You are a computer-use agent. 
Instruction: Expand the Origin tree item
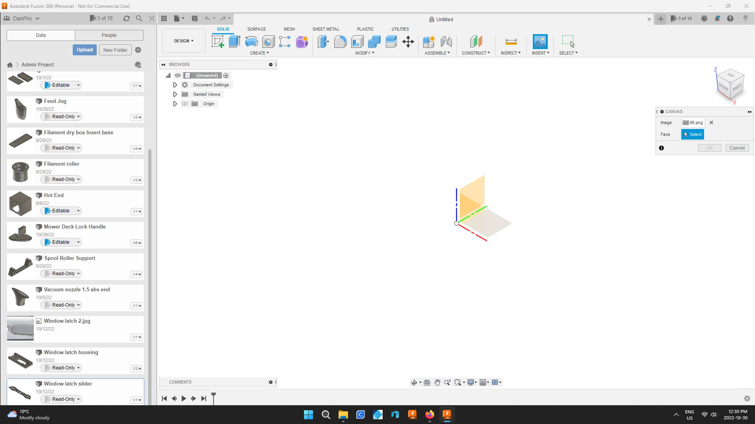point(175,104)
